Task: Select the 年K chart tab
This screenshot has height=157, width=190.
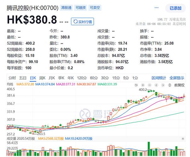Action: click(70, 78)
